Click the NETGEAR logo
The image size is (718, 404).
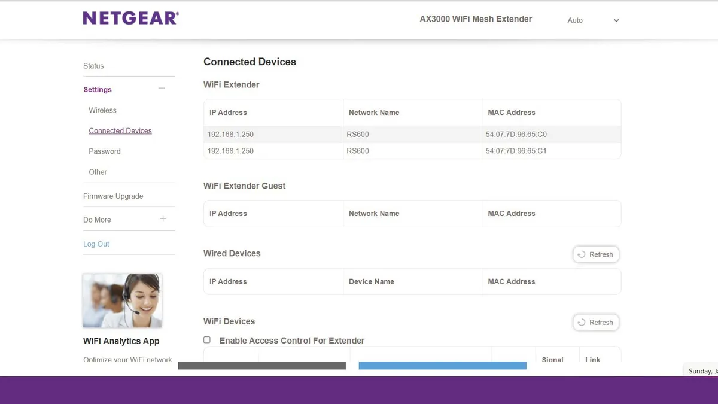pos(130,17)
